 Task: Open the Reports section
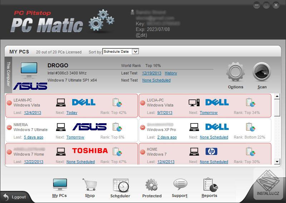(x=210, y=188)
